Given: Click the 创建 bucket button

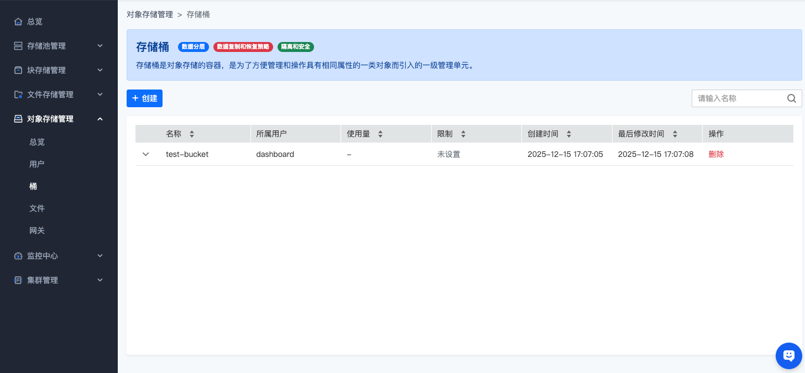Looking at the screenshot, I should tap(144, 98).
